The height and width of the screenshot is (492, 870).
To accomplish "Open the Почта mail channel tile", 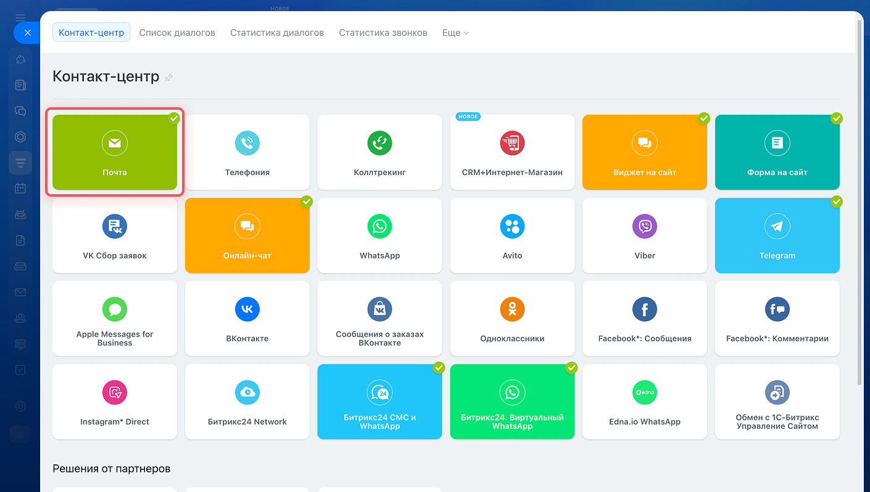I will coord(115,152).
